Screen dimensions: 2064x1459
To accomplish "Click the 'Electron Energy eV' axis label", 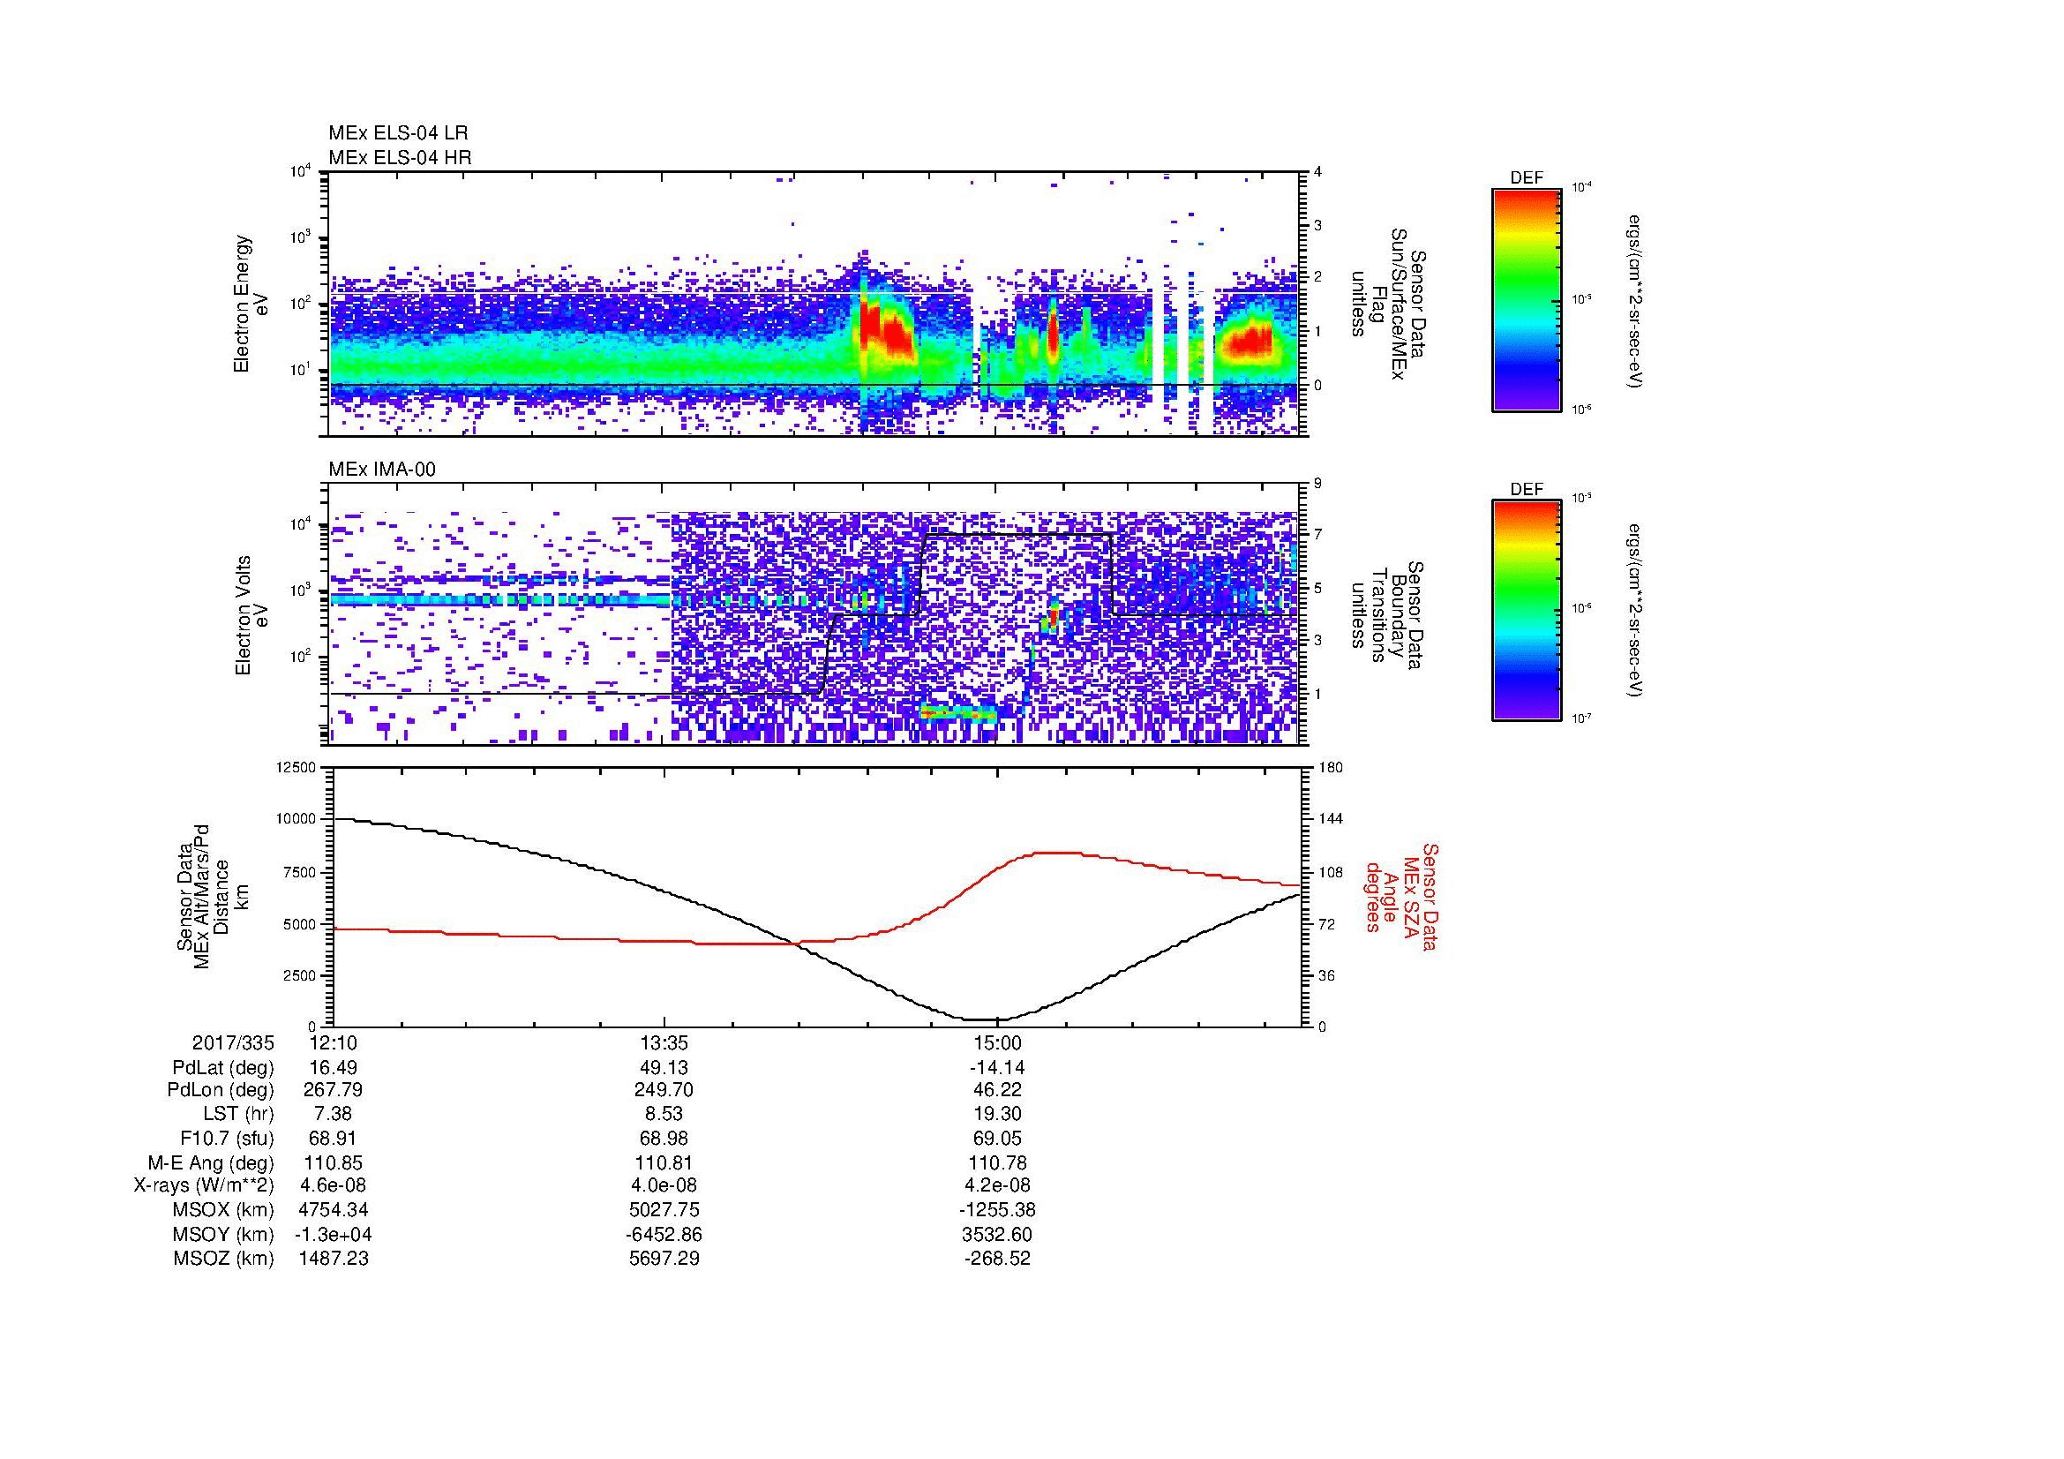I will point(251,304).
